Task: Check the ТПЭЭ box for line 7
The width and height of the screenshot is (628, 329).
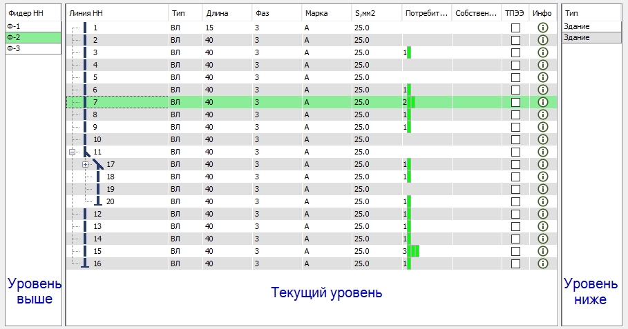Action: (516, 102)
